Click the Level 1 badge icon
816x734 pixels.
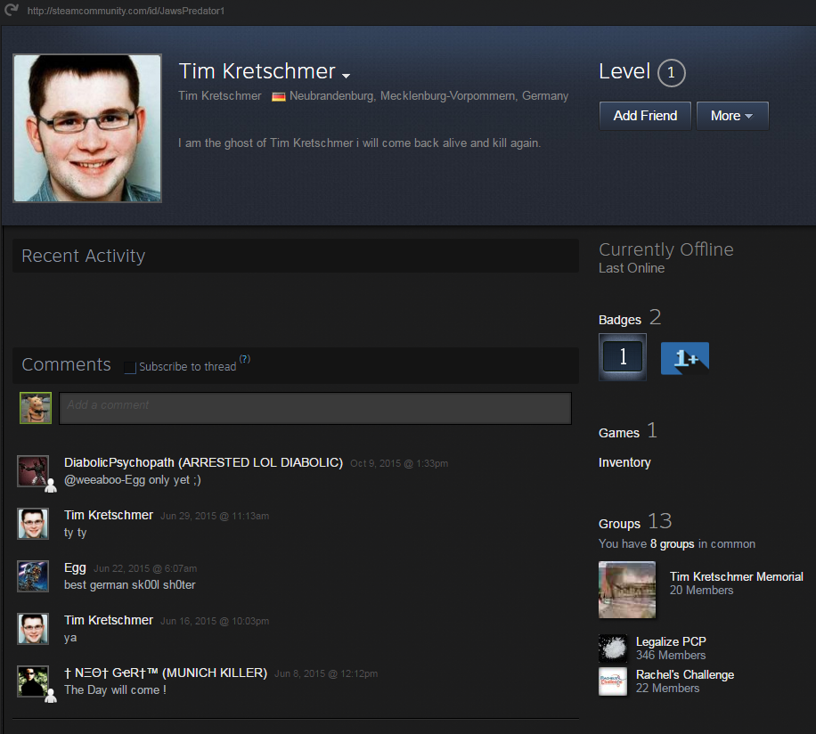pyautogui.click(x=623, y=357)
